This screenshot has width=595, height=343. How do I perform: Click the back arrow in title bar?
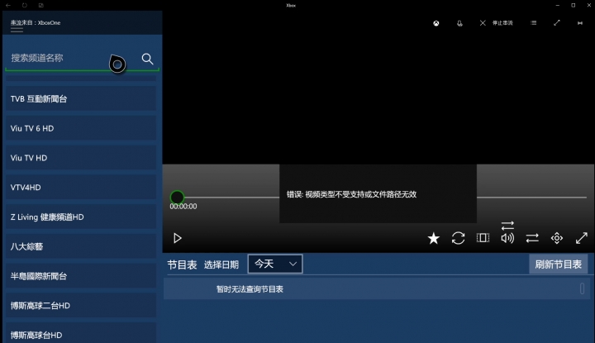[x=8, y=5]
